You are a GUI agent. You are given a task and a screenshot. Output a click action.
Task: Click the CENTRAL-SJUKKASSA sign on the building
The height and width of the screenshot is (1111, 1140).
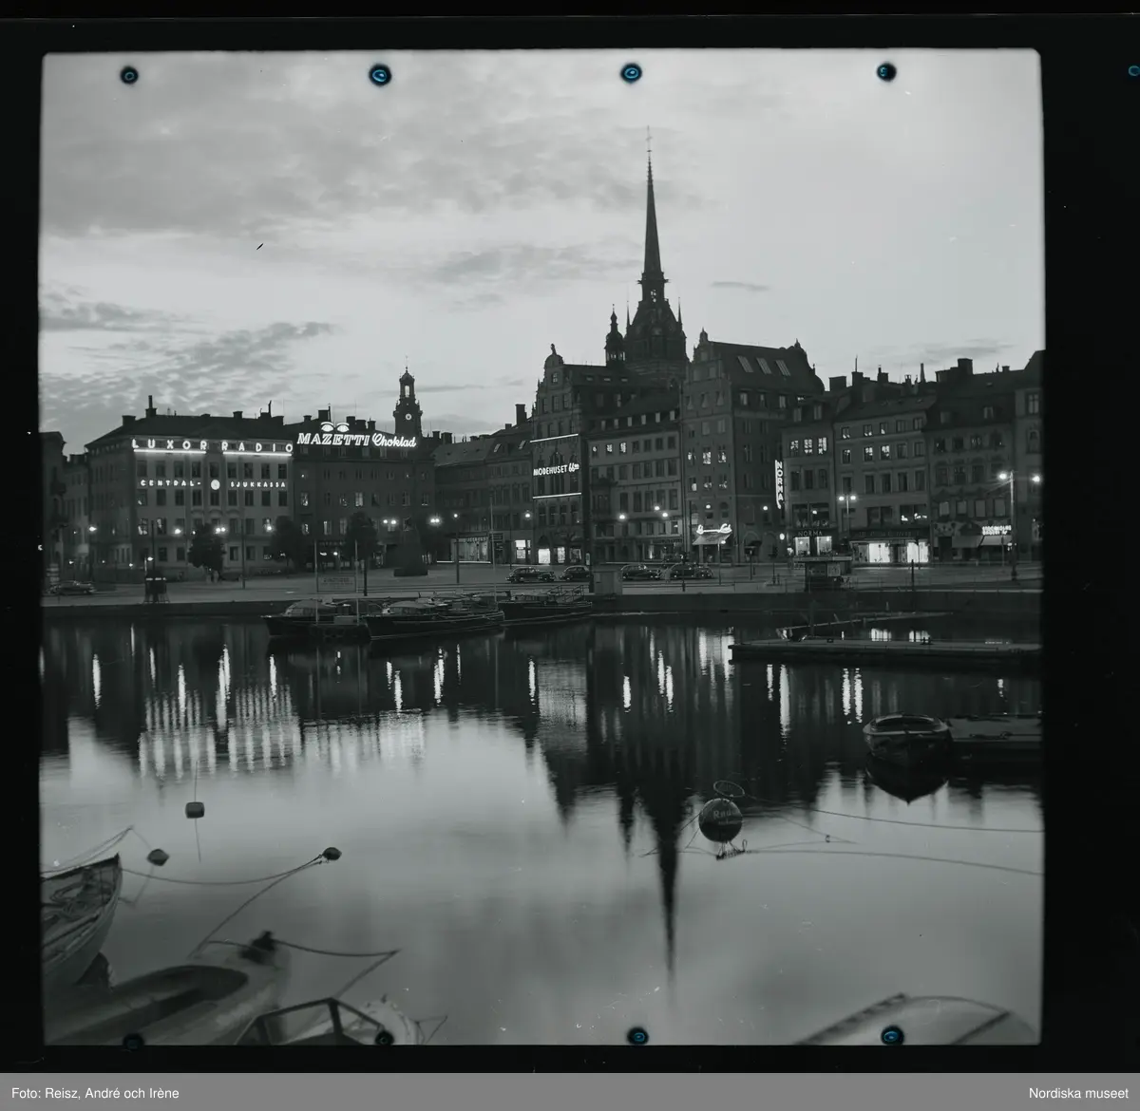213,483
